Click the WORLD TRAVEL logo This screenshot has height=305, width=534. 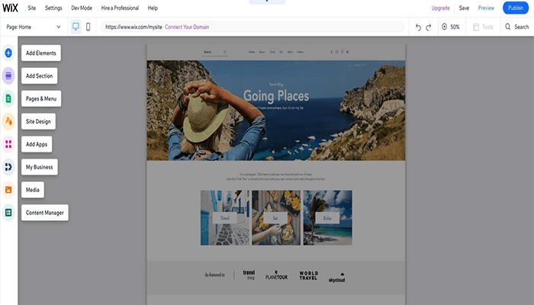pyautogui.click(x=308, y=275)
